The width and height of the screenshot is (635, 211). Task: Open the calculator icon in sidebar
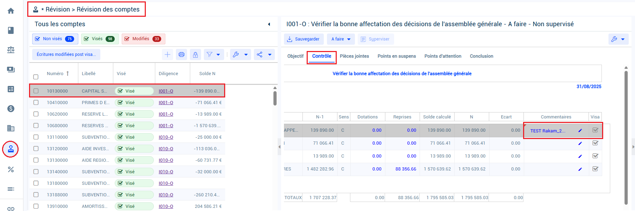pyautogui.click(x=11, y=89)
